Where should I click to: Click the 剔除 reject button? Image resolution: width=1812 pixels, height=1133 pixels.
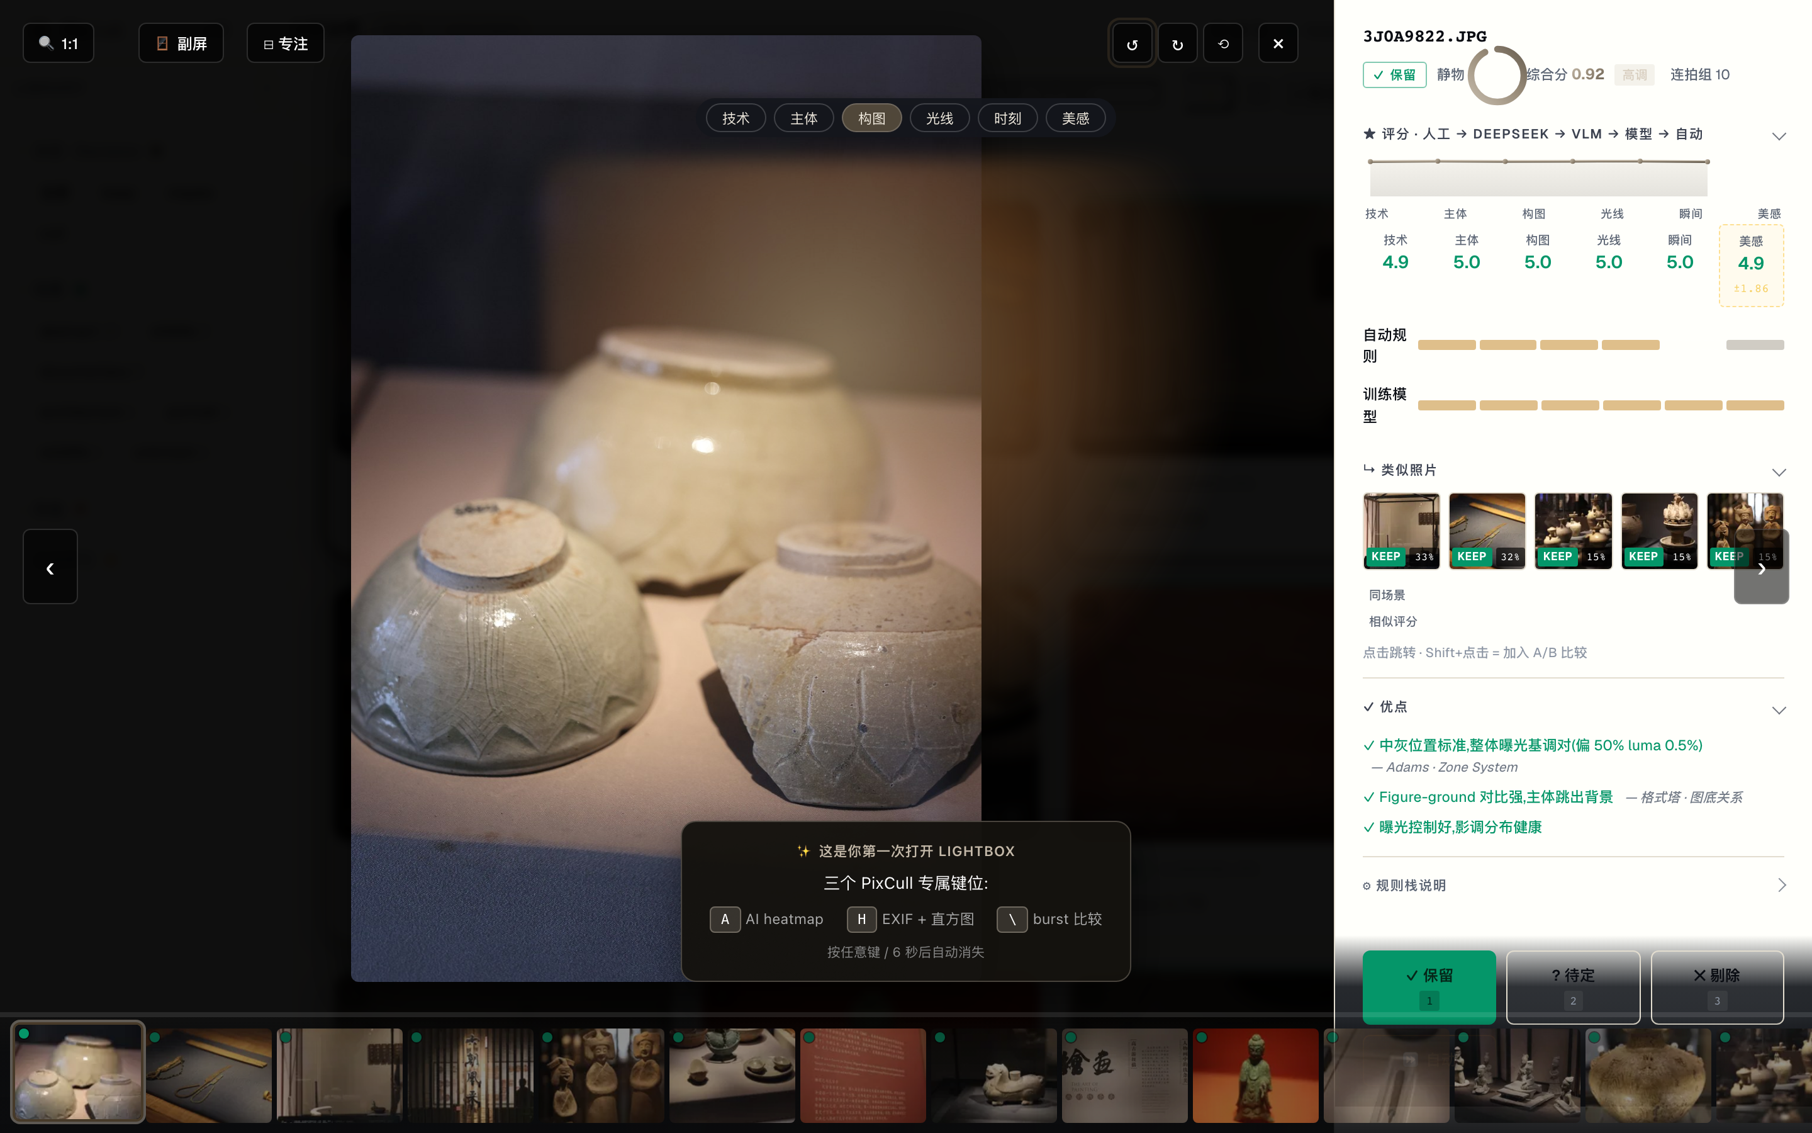1717,986
